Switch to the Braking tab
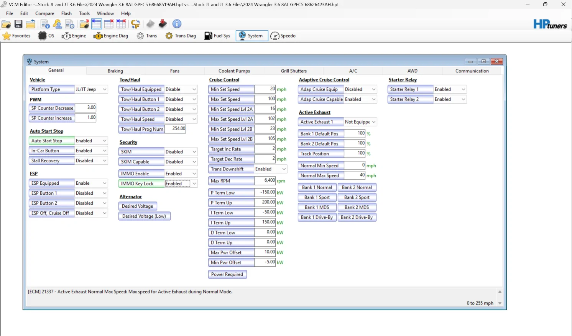 115,71
